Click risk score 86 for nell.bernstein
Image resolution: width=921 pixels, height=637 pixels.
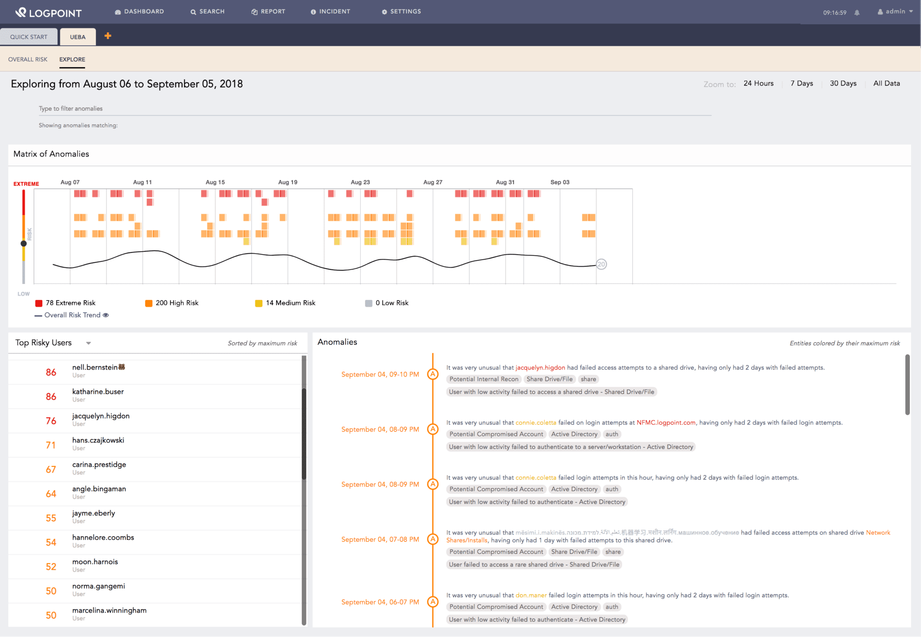pos(51,372)
